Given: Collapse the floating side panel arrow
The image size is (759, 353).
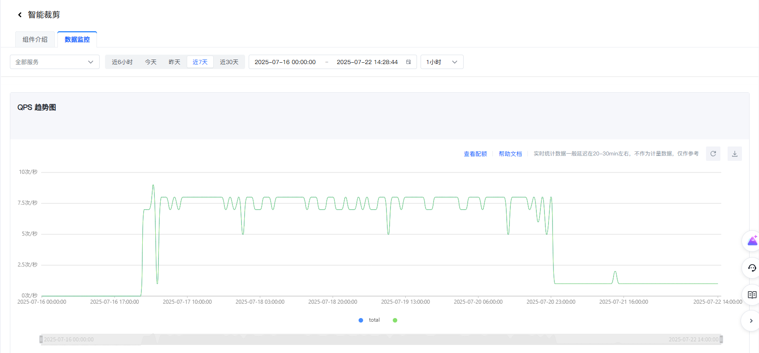Looking at the screenshot, I should [751, 321].
